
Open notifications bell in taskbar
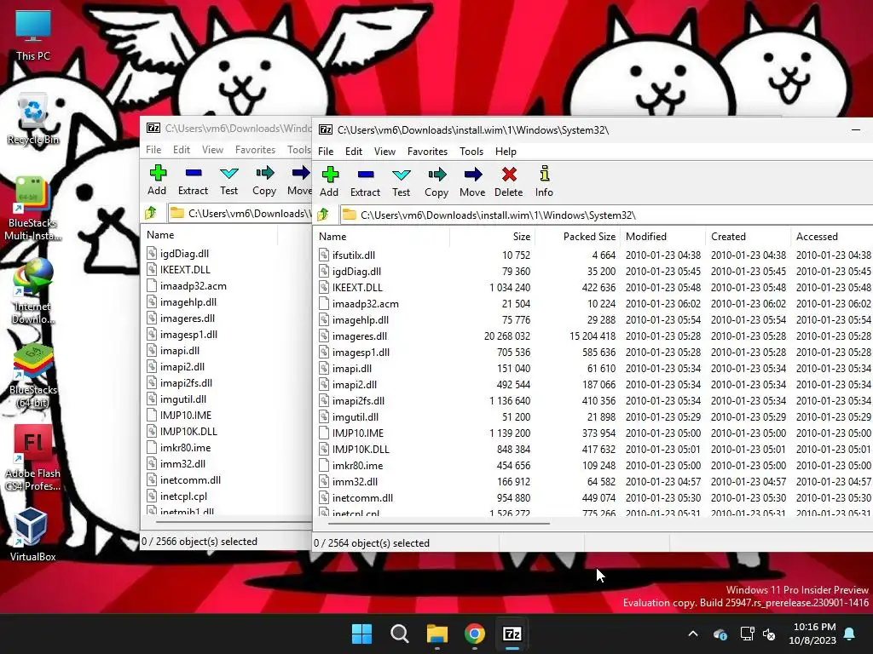tap(850, 634)
